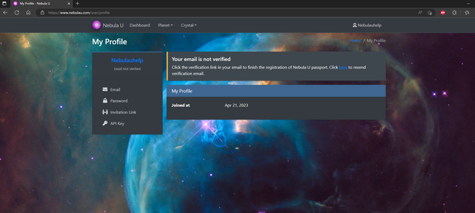Open a new tab with the plus icon

(78, 4)
